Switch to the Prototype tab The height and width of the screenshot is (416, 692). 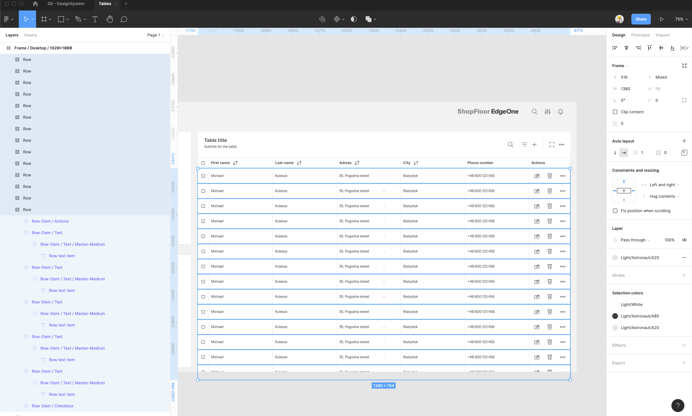[640, 35]
